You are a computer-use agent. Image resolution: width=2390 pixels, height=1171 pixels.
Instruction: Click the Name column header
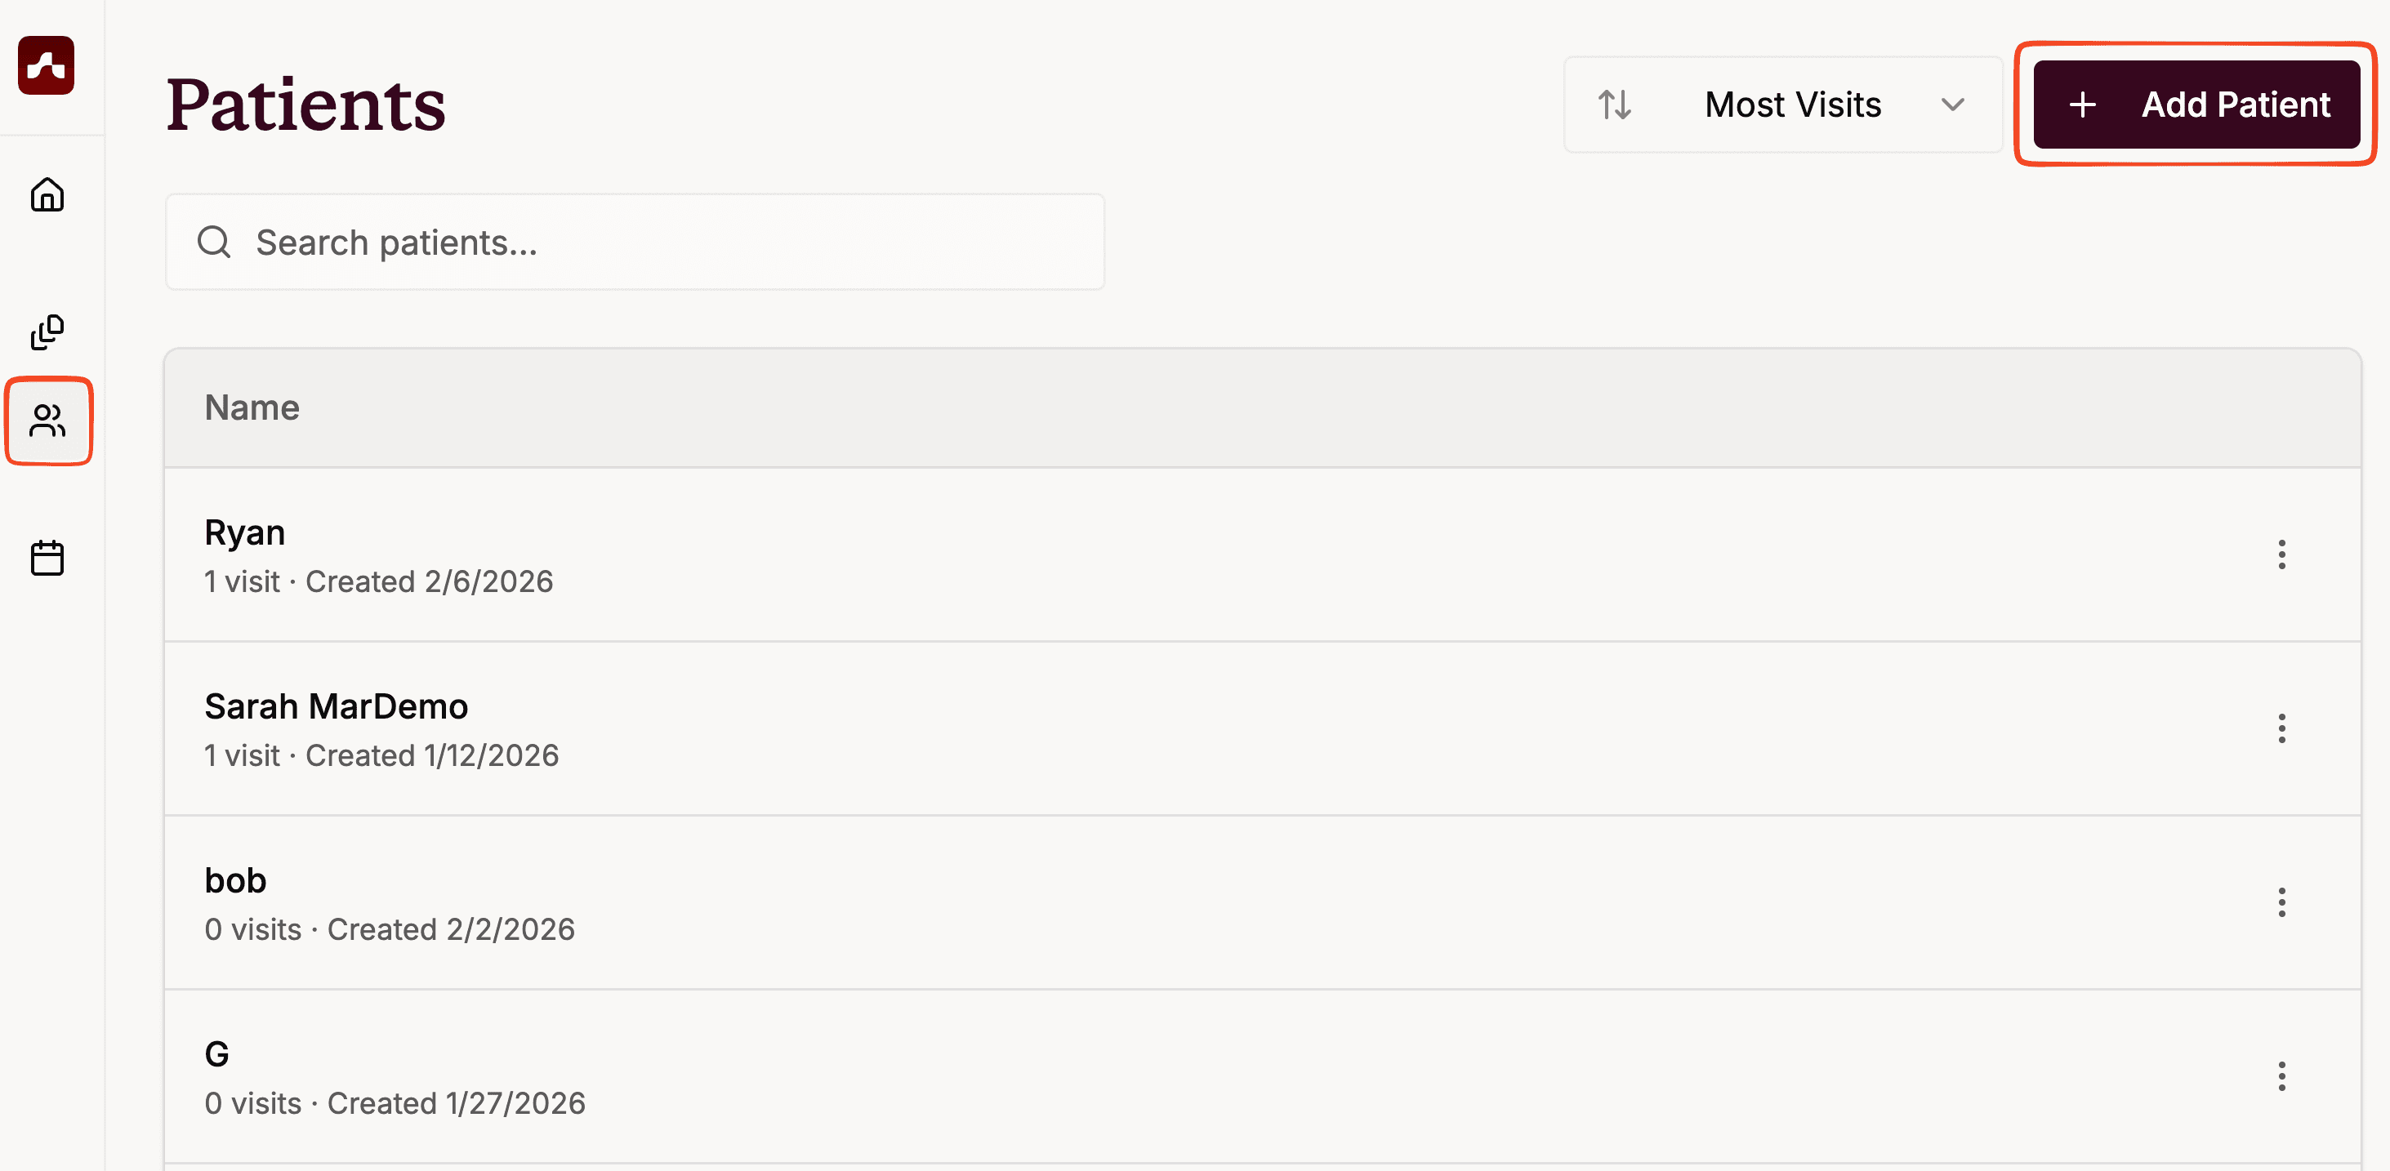click(x=252, y=408)
